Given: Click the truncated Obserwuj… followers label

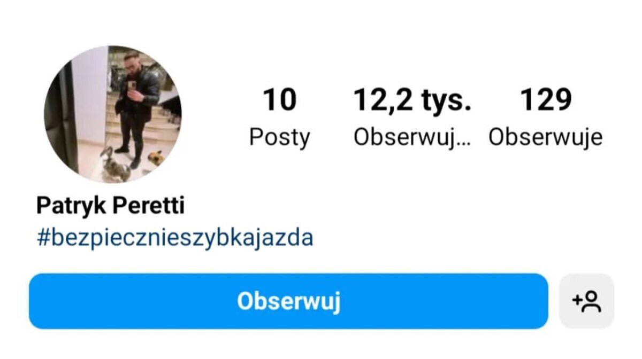Looking at the screenshot, I should 412,137.
